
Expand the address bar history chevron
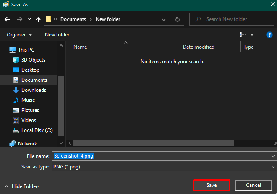coord(164,19)
